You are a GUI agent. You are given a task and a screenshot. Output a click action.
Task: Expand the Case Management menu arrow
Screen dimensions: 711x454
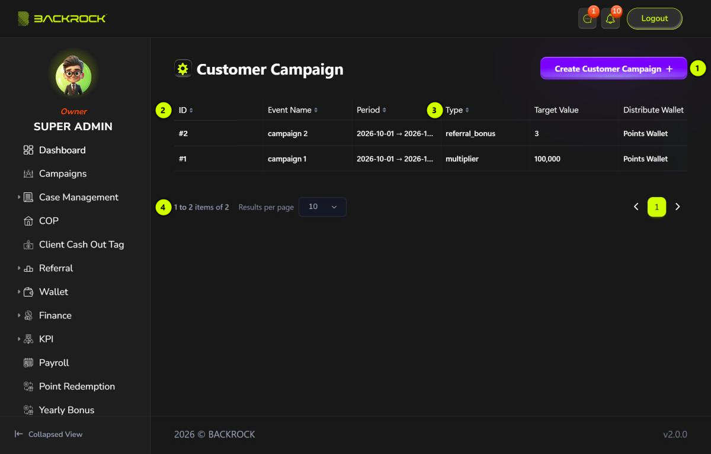pos(19,197)
